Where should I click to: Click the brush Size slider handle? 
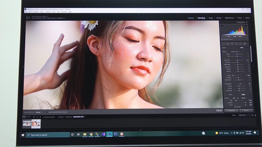pos(236,100)
